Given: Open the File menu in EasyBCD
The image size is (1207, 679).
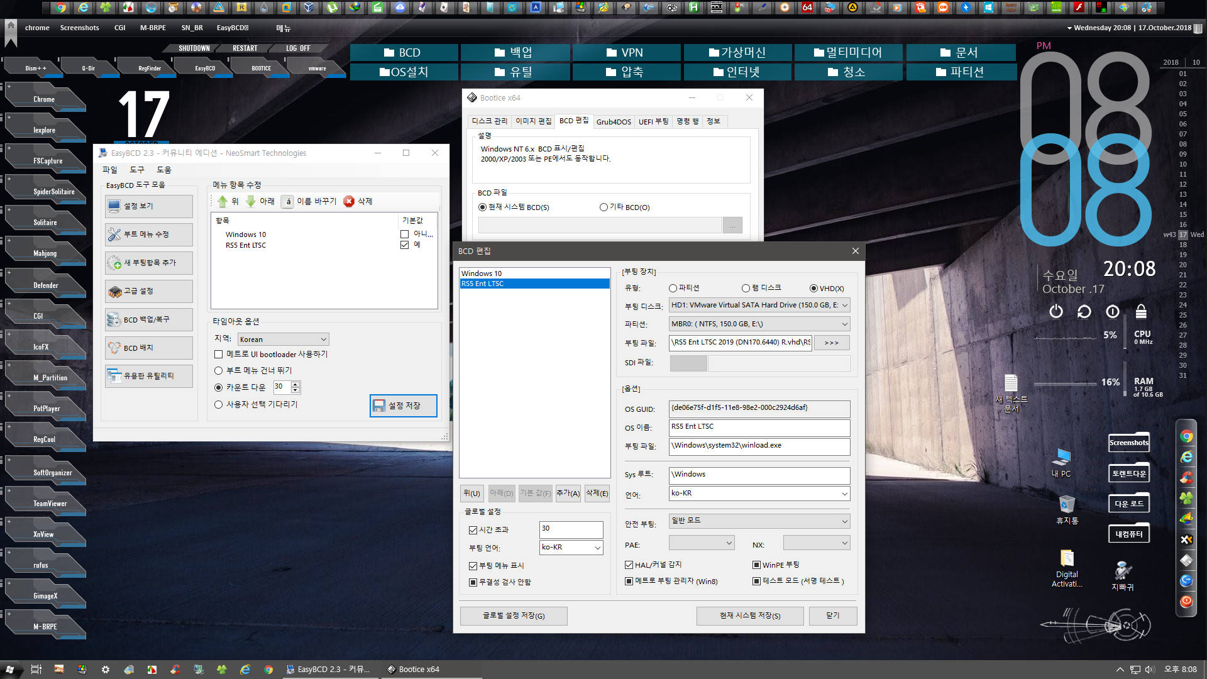Looking at the screenshot, I should (x=109, y=170).
